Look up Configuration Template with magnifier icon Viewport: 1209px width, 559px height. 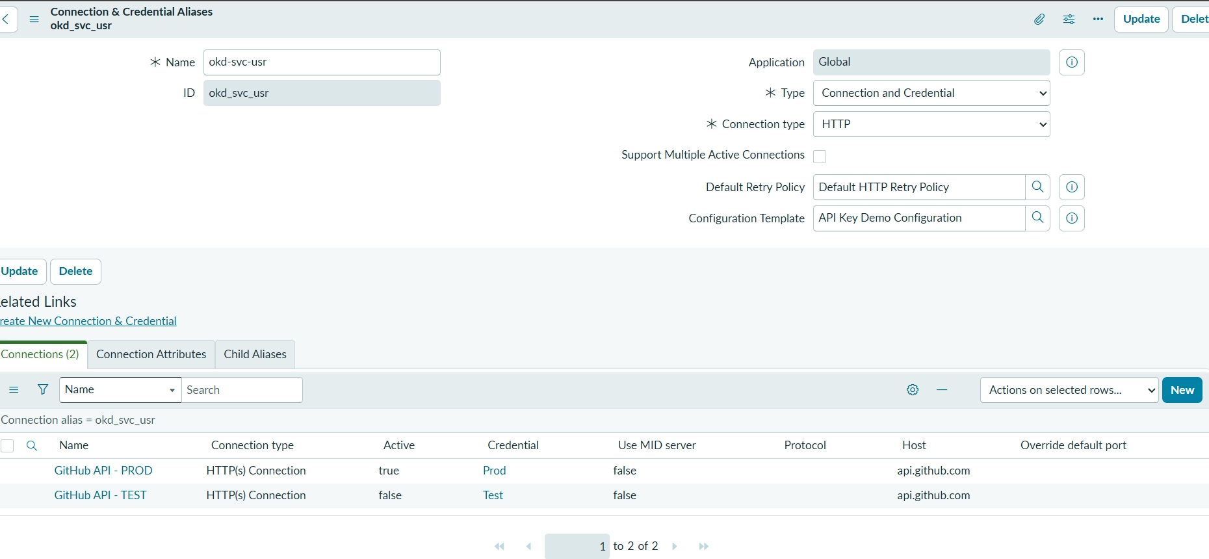pyautogui.click(x=1038, y=218)
